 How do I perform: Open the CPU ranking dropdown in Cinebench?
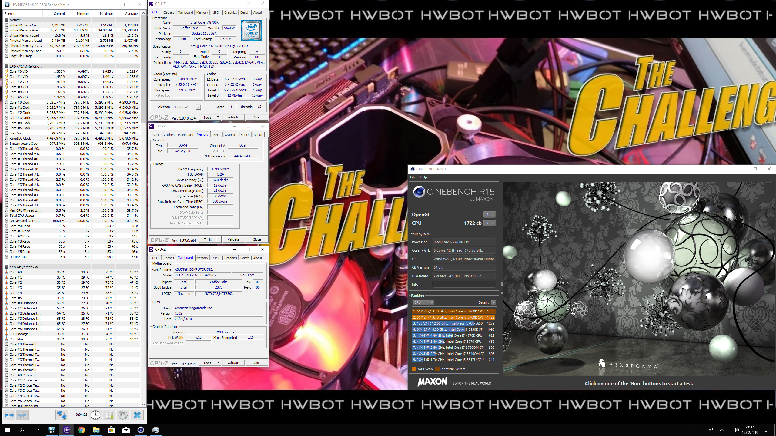tap(423, 302)
